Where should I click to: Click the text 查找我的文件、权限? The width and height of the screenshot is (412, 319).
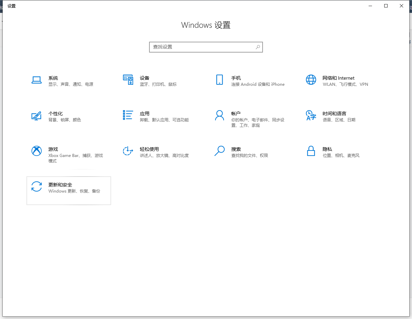pyautogui.click(x=250, y=156)
